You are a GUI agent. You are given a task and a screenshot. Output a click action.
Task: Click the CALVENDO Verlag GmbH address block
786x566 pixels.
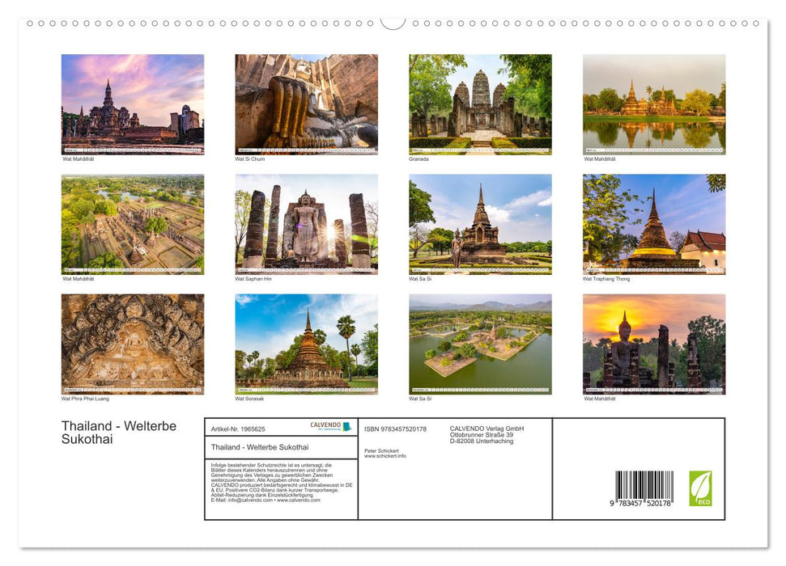coord(486,435)
